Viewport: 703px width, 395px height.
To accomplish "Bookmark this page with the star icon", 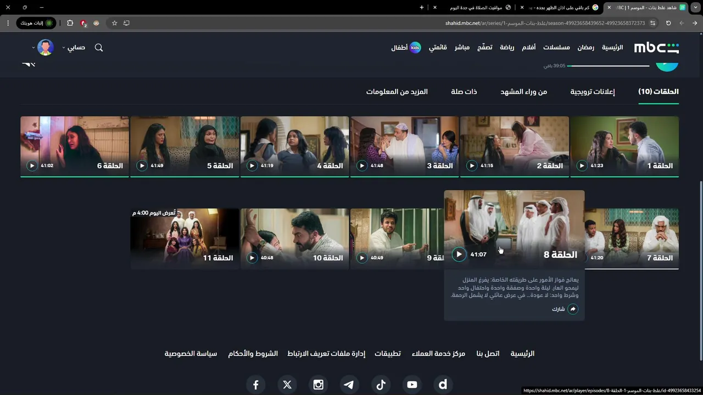I will (114, 23).
